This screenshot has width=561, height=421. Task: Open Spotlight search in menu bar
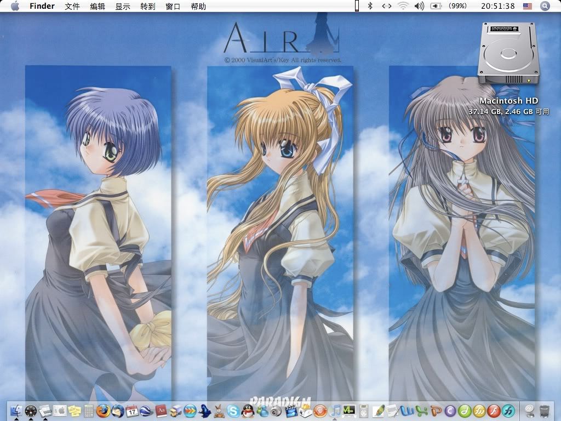(545, 6)
